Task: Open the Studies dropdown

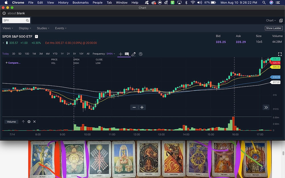Action: [43, 28]
